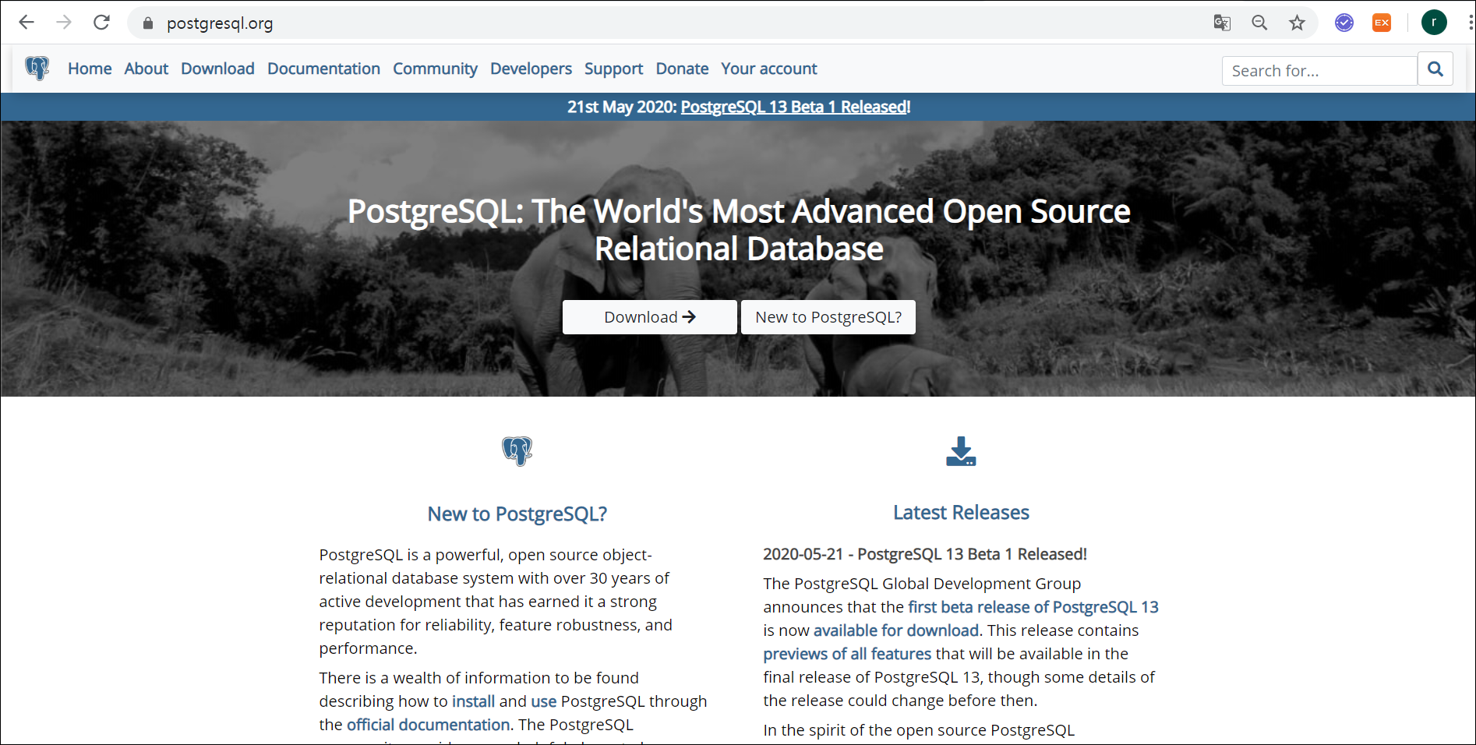Click the search magnifier button
Viewport: 1476px width, 745px height.
(x=1435, y=69)
